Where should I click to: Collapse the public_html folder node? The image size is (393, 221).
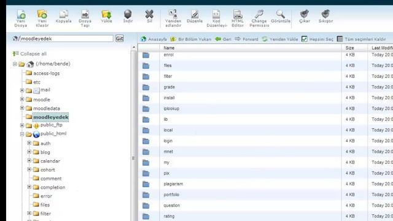point(22,134)
